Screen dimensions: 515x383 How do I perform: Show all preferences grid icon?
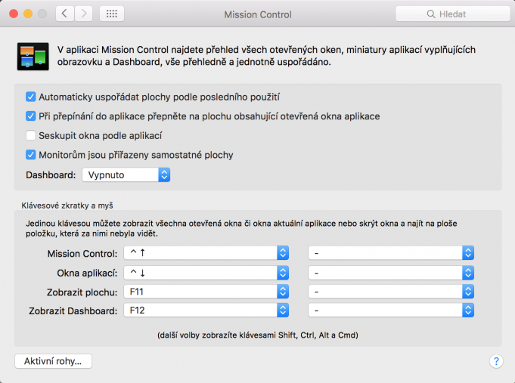[x=112, y=14]
